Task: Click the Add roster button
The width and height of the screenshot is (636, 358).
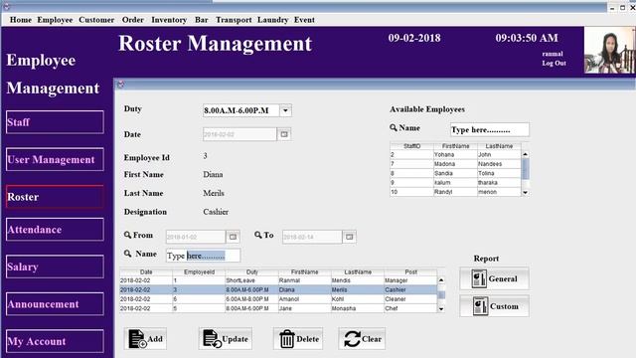Action: coord(145,339)
